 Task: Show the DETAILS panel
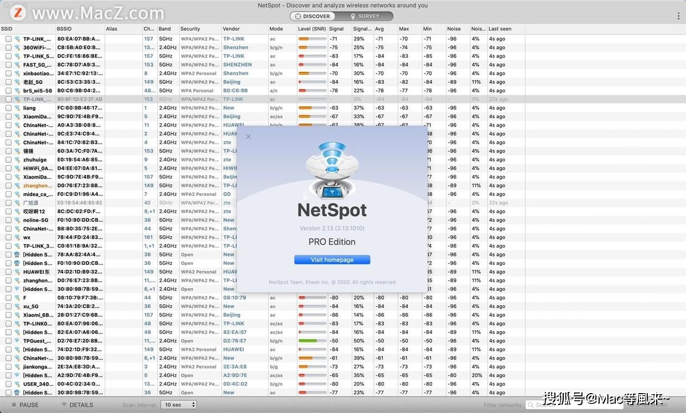[x=77, y=405]
